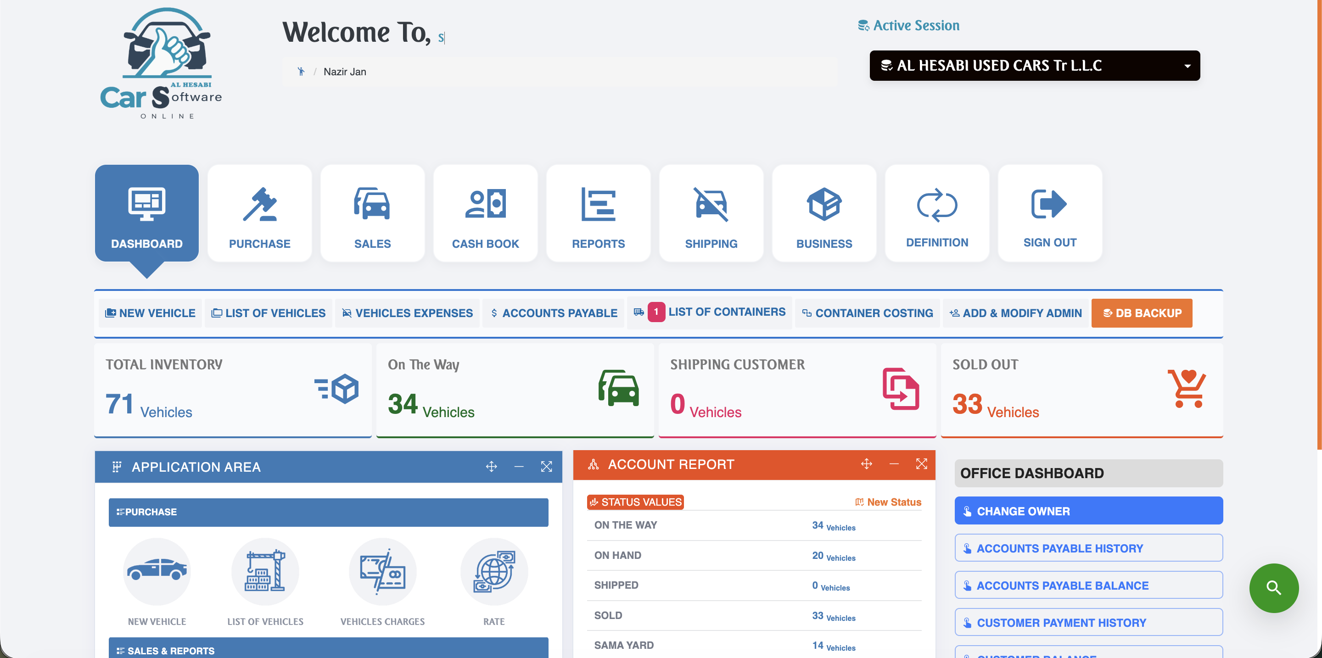Viewport: 1322px width, 658px height.
Task: Expand Application Area to fullscreen
Action: [x=547, y=467]
